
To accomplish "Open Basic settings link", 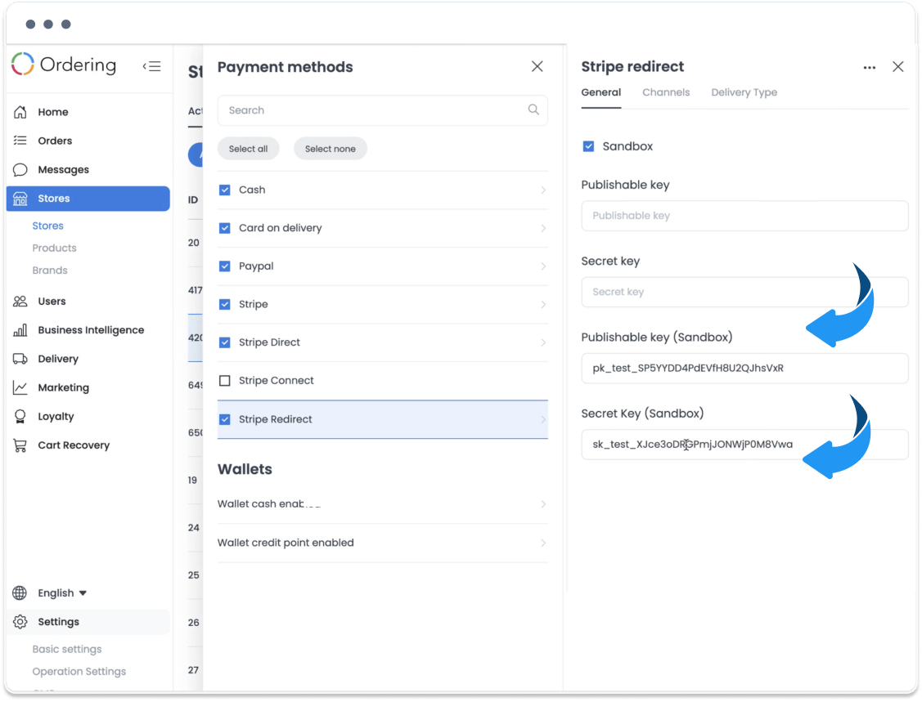I will 66,649.
